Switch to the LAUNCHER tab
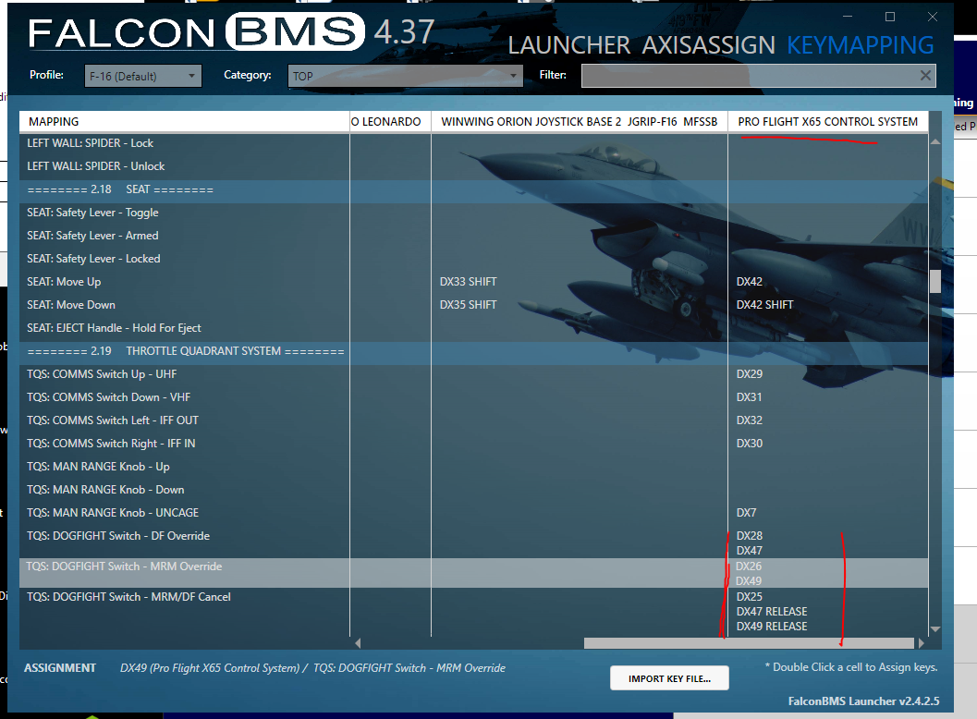Screen dimensions: 977x719 tap(568, 45)
